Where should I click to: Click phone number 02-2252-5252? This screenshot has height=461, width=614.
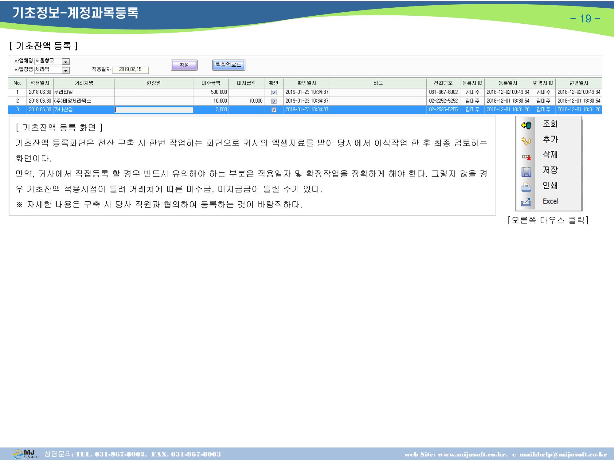(443, 101)
